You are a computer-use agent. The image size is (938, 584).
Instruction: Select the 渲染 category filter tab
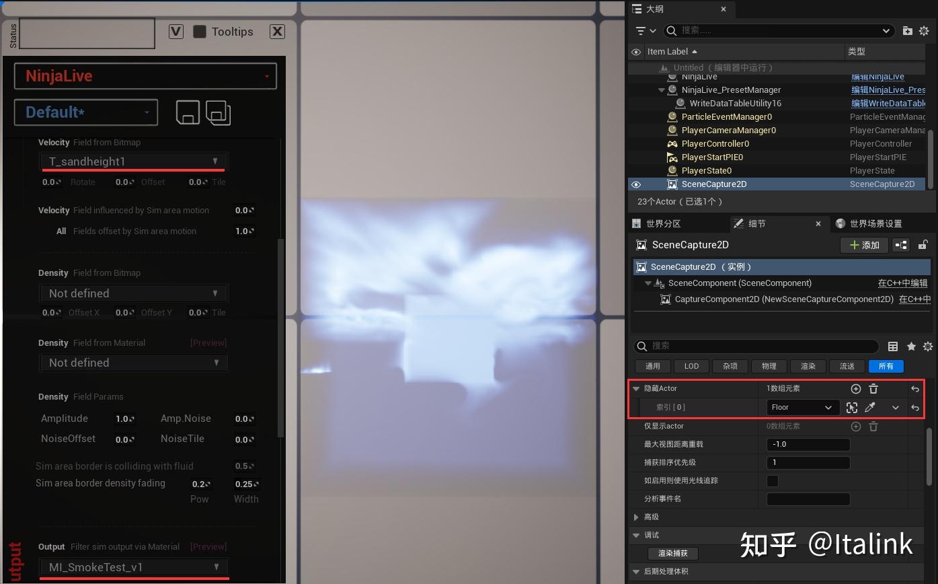[x=808, y=366]
